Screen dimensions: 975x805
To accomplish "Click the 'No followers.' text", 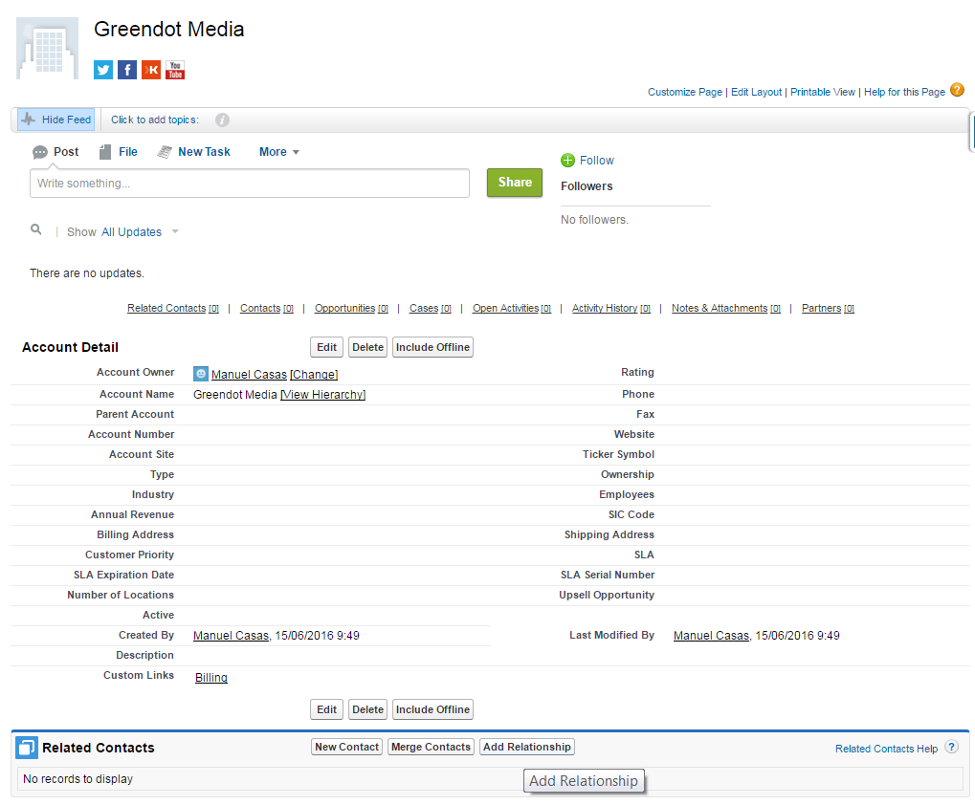I will pyautogui.click(x=594, y=220).
